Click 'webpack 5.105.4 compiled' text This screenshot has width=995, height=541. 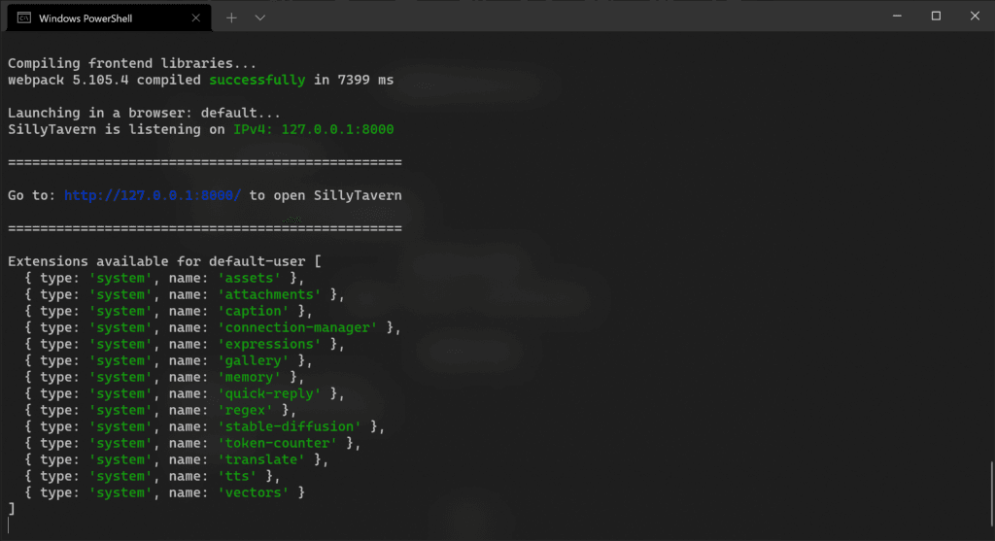pyautogui.click(x=104, y=80)
